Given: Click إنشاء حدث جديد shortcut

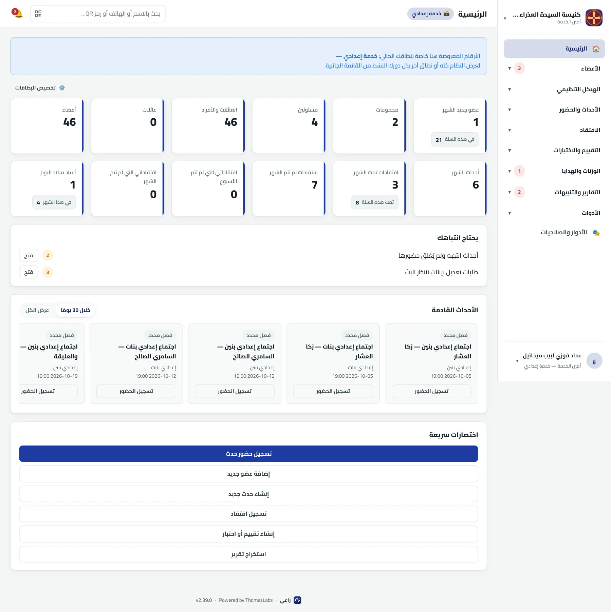Looking at the screenshot, I should [x=248, y=494].
